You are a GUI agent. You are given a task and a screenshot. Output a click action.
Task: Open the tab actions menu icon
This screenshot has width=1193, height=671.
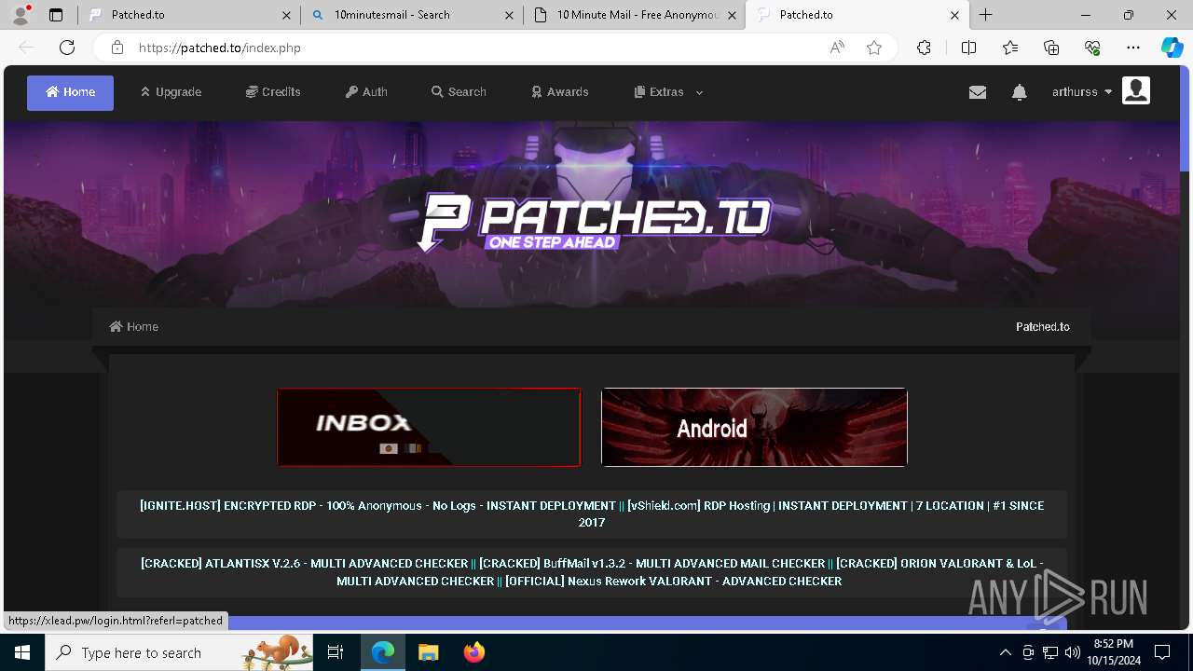click(56, 15)
